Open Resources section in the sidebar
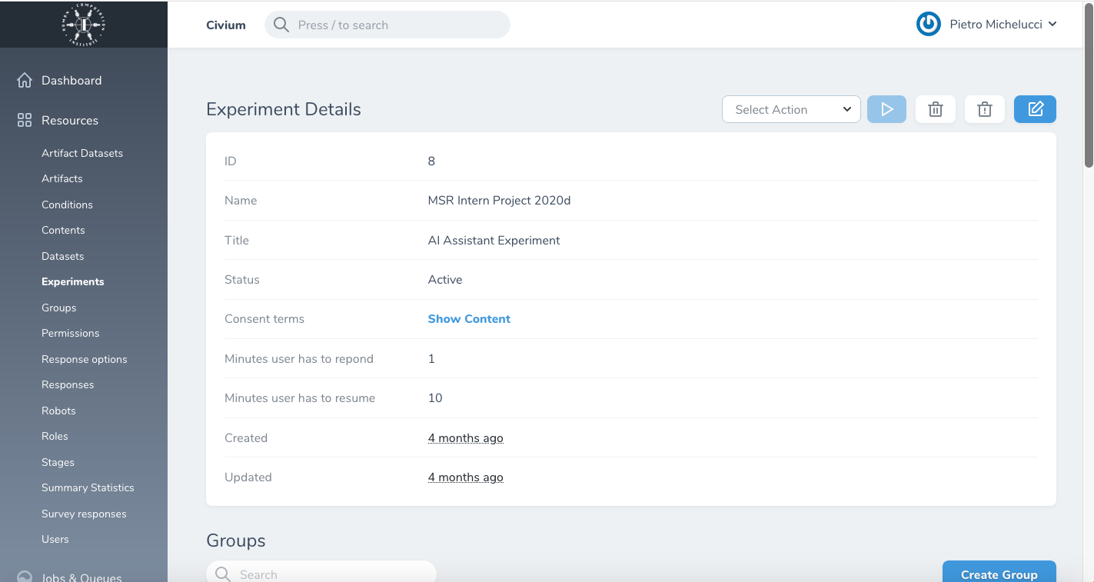1094x582 pixels. (x=70, y=120)
